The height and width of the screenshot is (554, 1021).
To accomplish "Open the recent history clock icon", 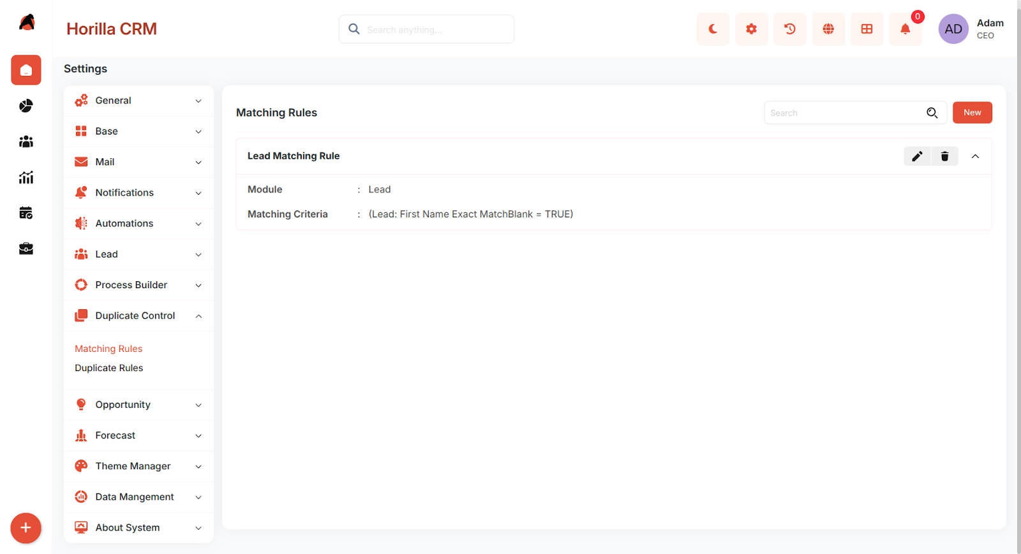I will pyautogui.click(x=790, y=29).
